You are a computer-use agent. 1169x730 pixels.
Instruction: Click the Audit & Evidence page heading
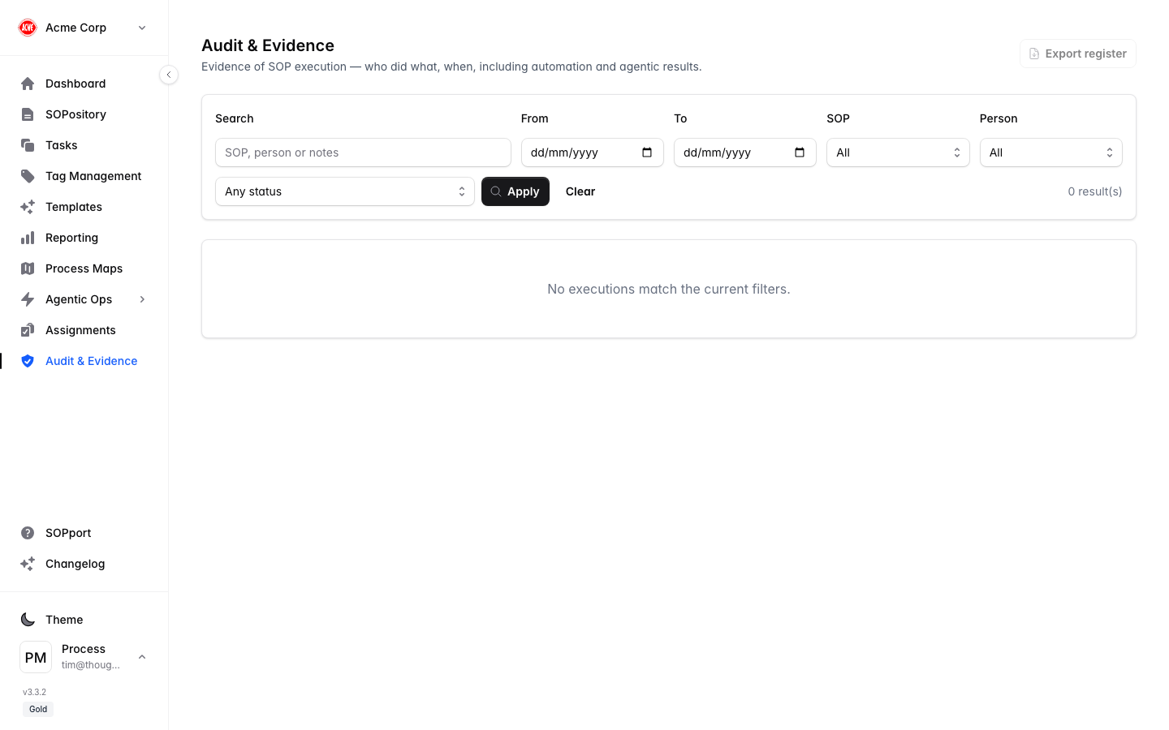tap(268, 45)
